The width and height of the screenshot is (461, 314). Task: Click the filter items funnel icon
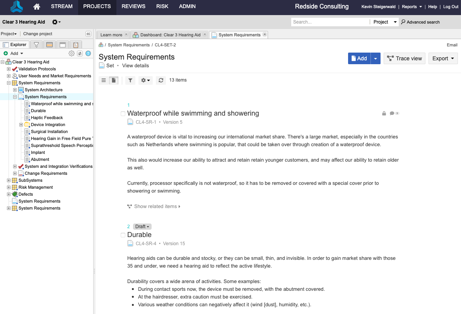click(130, 80)
